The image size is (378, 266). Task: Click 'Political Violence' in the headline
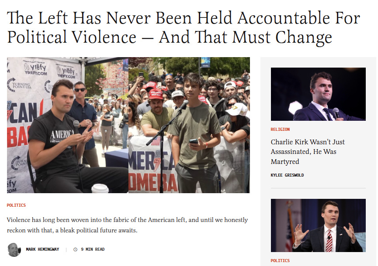(x=72, y=38)
